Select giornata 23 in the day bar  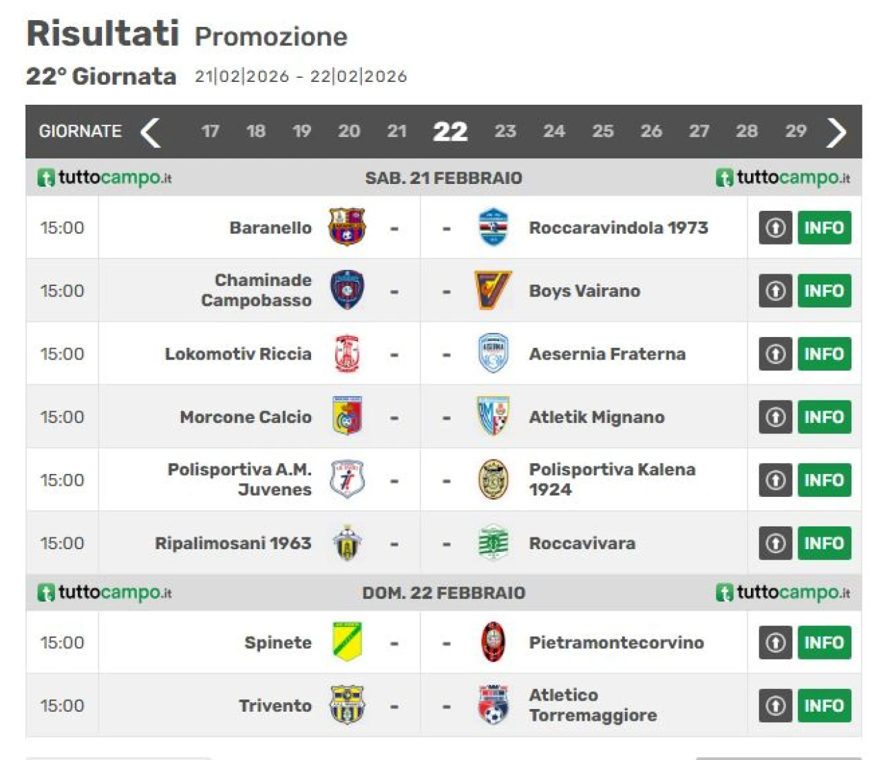point(505,131)
